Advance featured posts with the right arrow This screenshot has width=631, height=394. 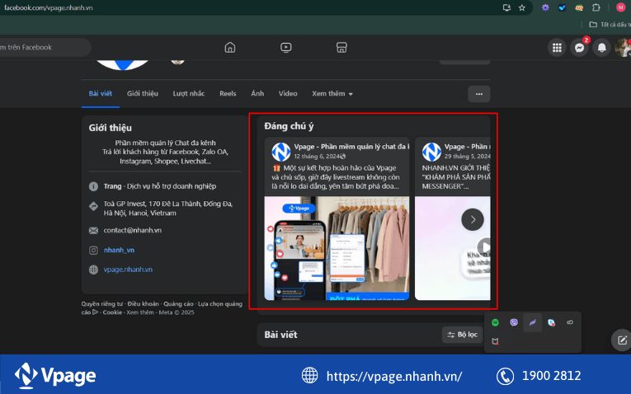click(x=473, y=219)
